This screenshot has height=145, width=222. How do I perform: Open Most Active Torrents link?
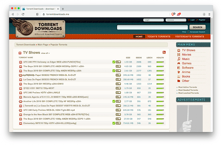pyautogui.click(x=188, y=87)
